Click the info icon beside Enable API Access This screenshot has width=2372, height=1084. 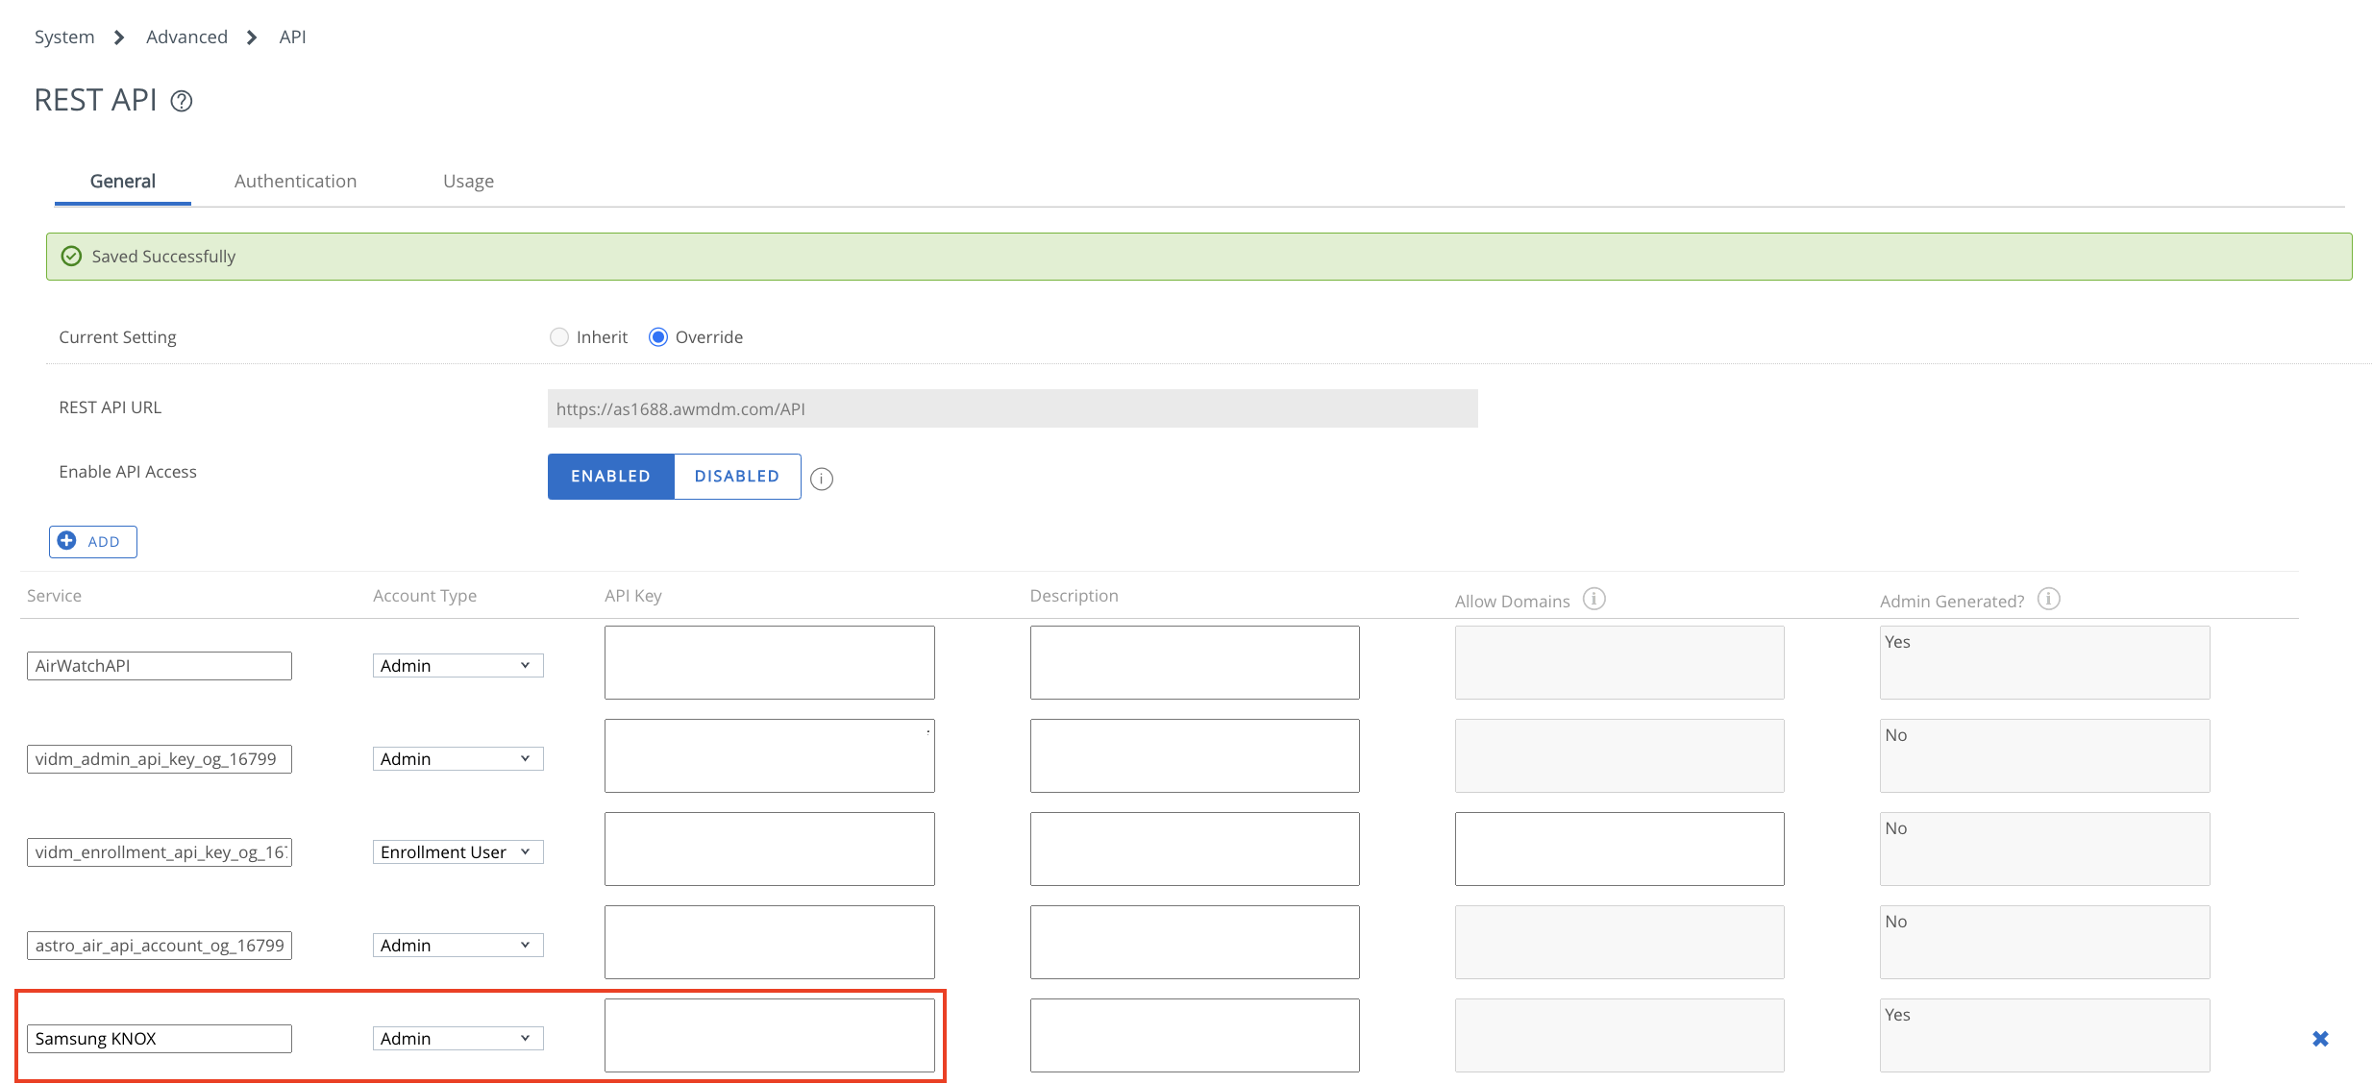pyautogui.click(x=821, y=478)
